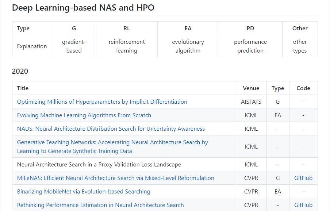Click the 2020 section heading
Screen dimensions: 330x211
[20, 71]
